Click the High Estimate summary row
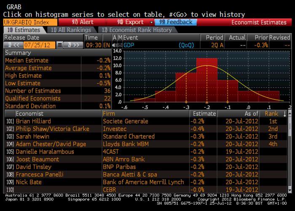 [x=58, y=76]
